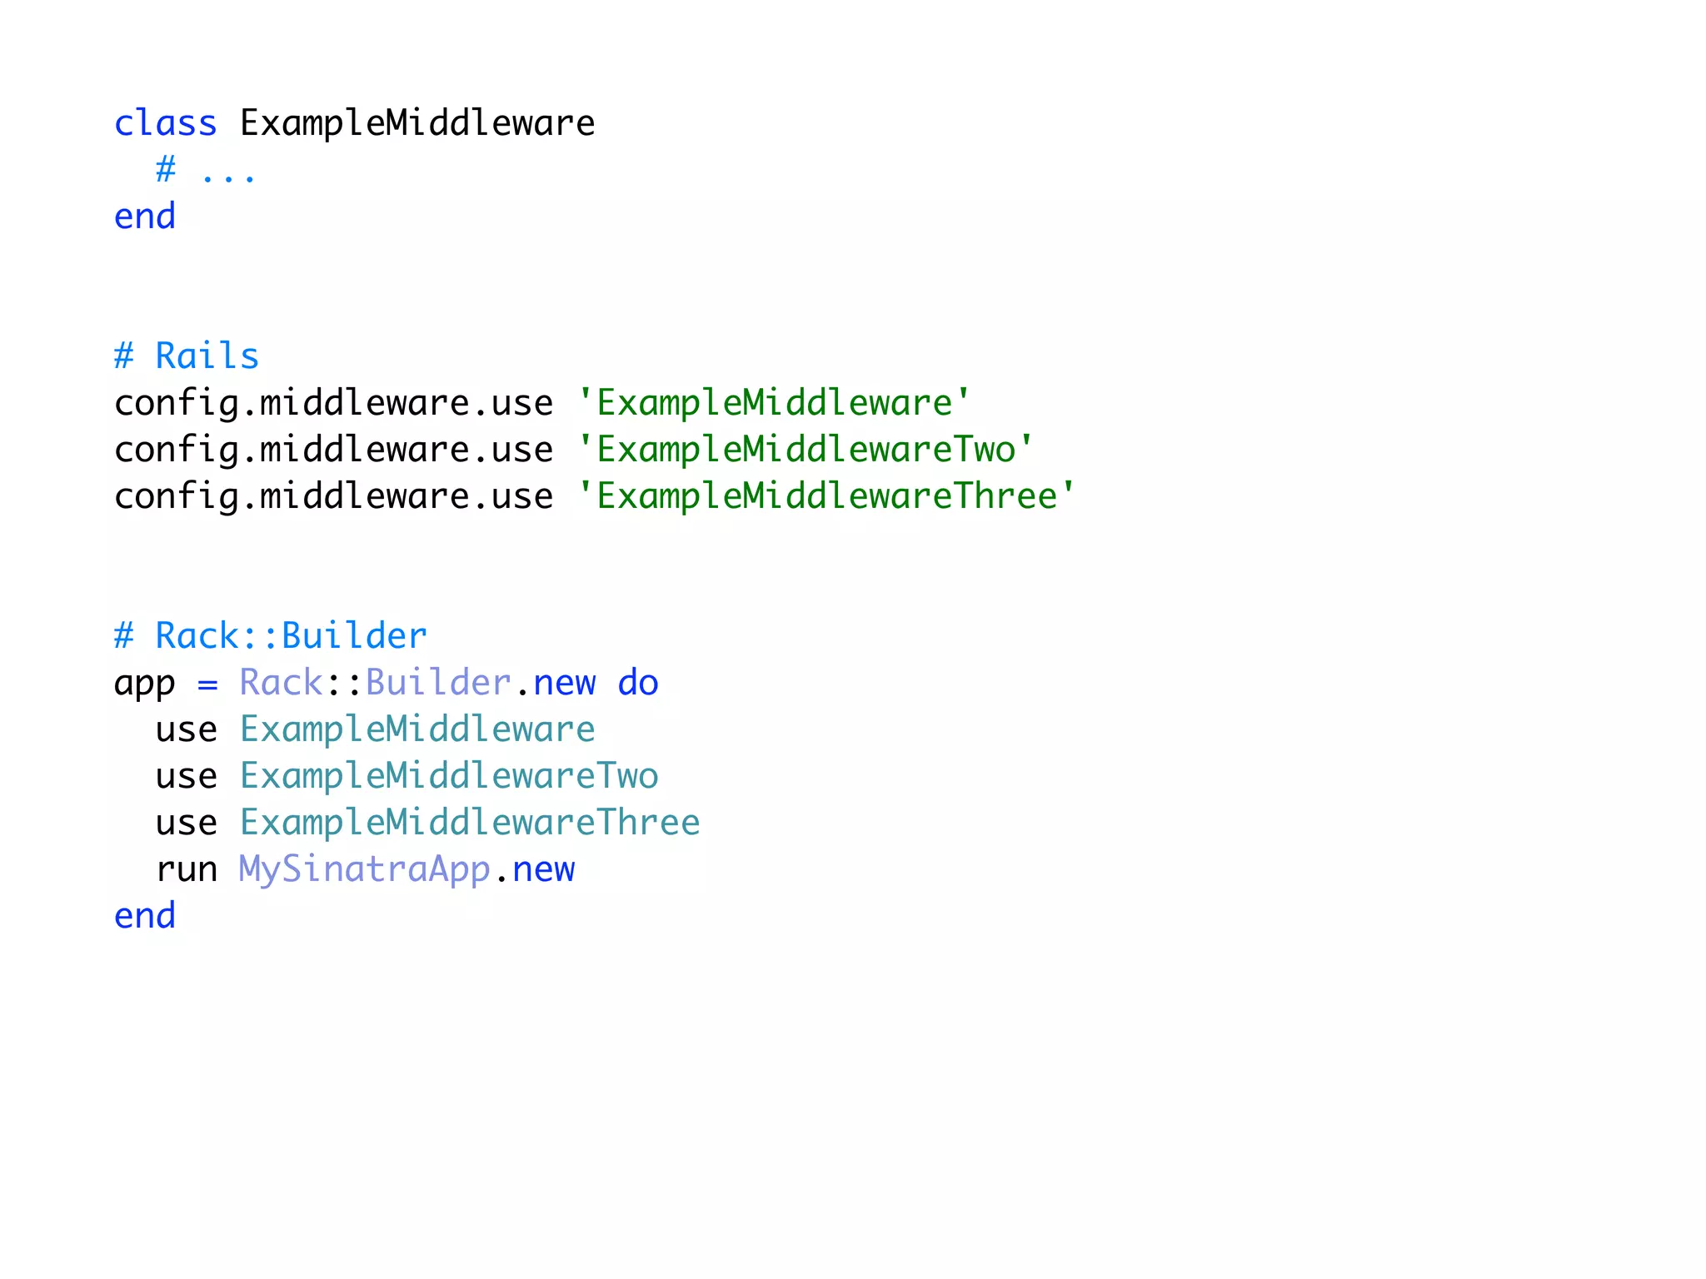
Task: Click the green 'ExampleMiddlewareTwo' string
Action: 805,450
